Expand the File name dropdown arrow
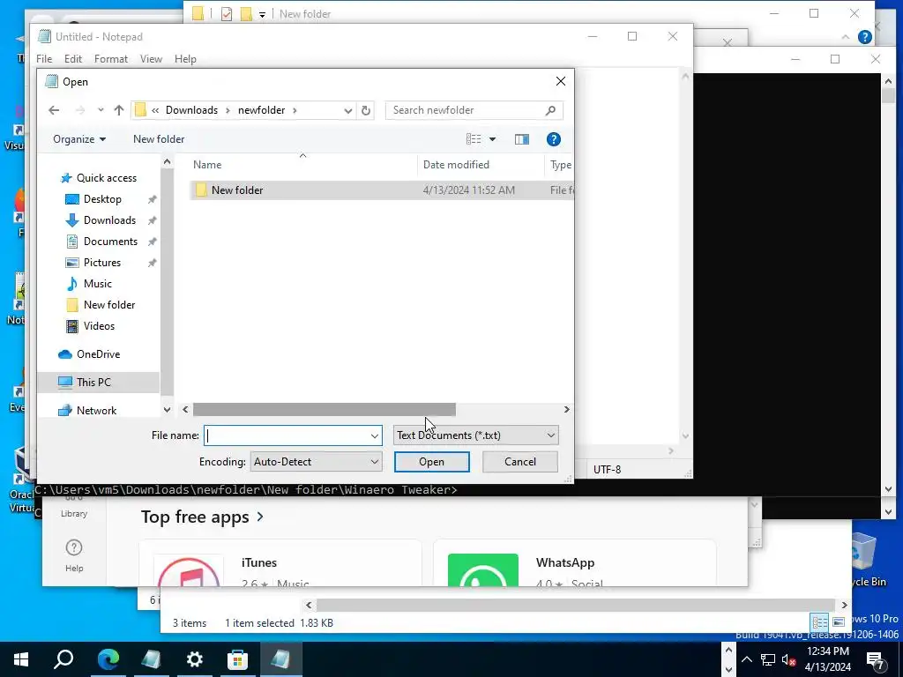 [x=374, y=435]
